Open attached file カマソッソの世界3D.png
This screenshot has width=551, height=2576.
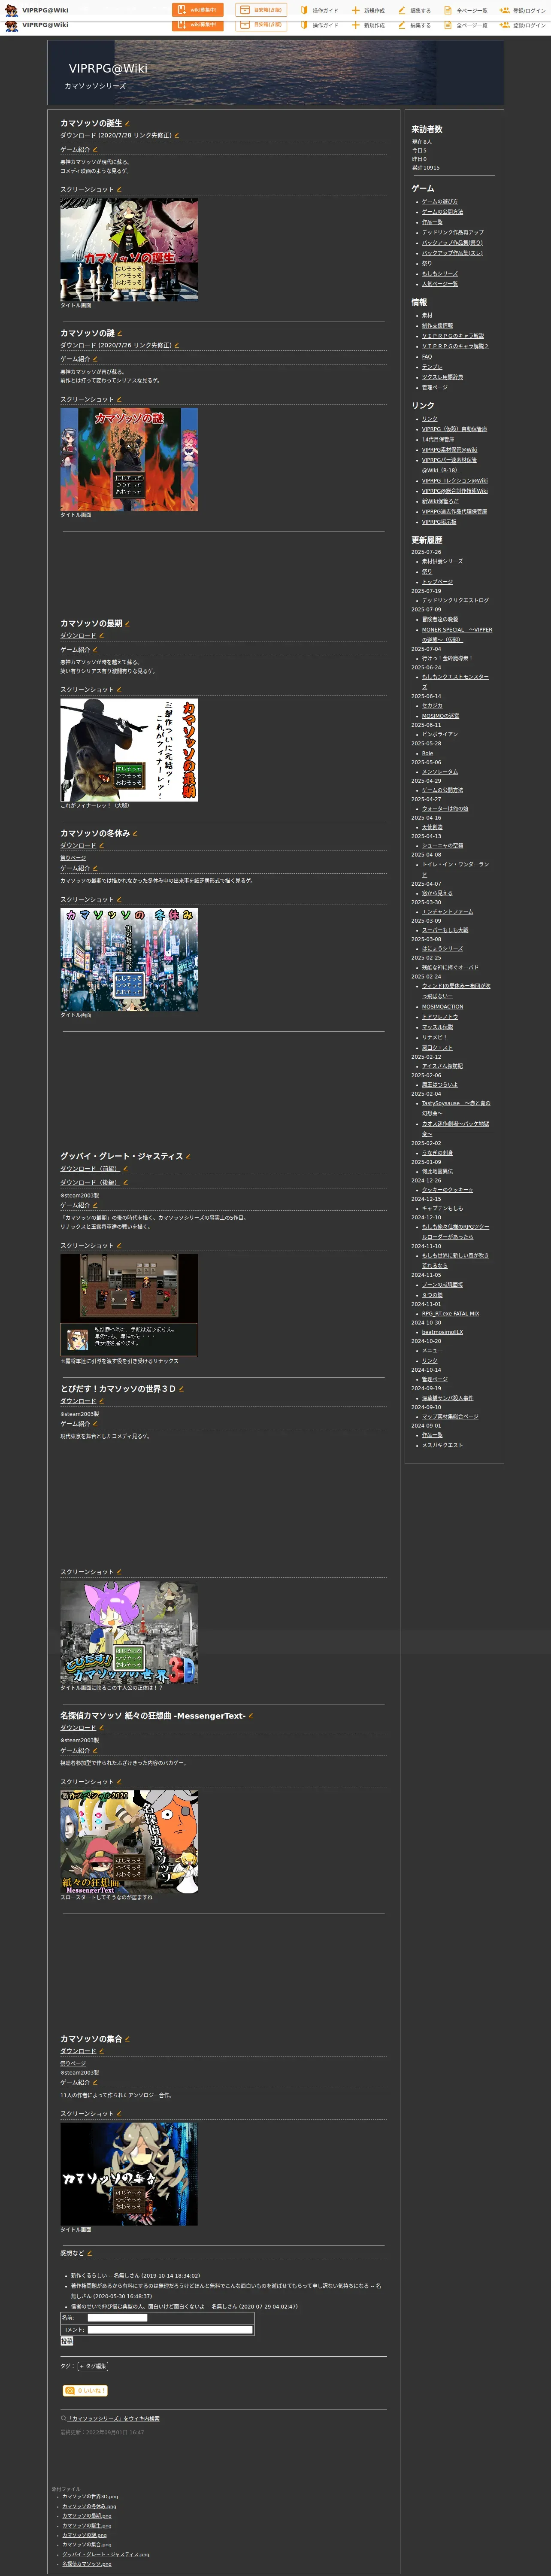pyautogui.click(x=90, y=2497)
